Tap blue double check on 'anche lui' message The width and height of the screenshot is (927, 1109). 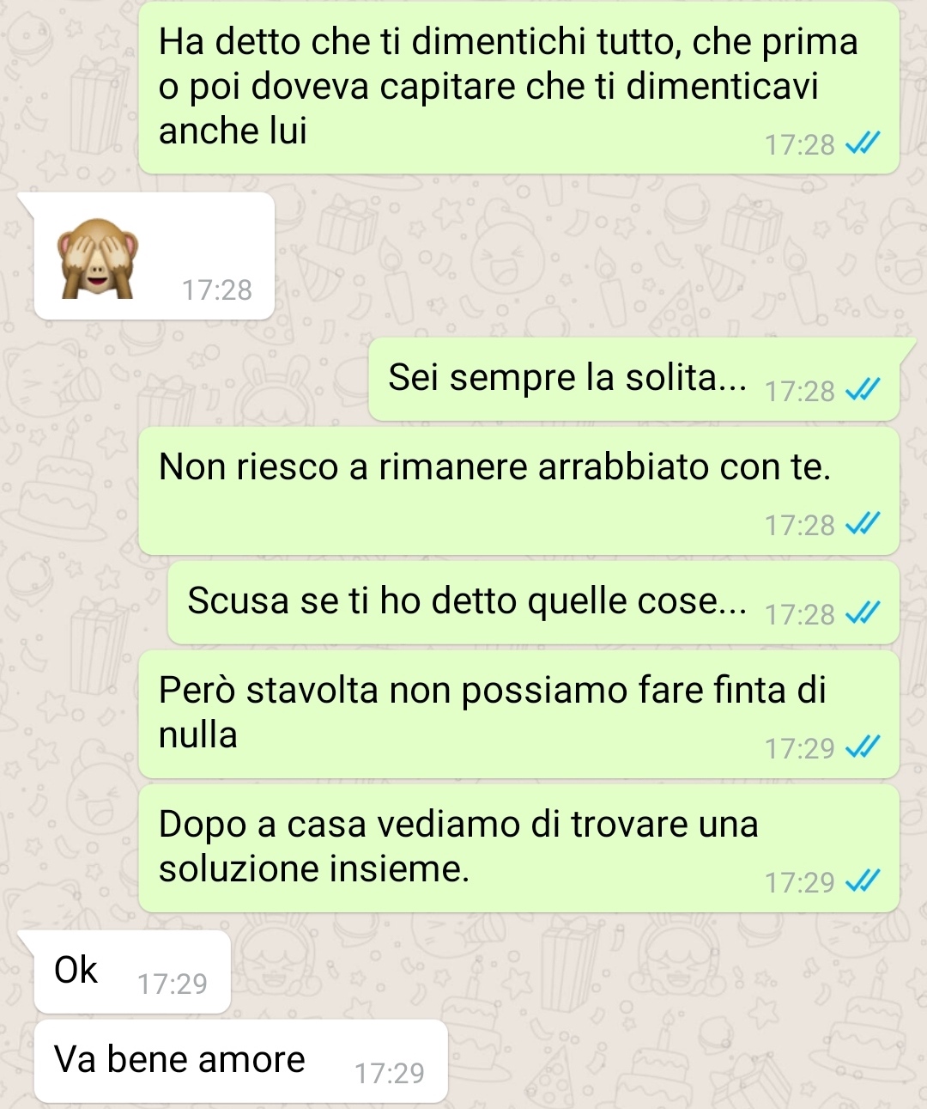tap(863, 143)
